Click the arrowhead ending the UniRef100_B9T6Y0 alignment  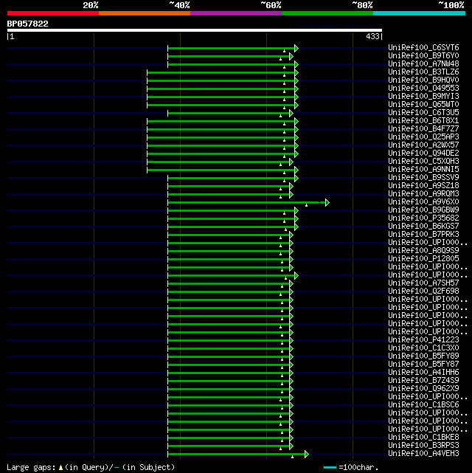tap(291, 56)
